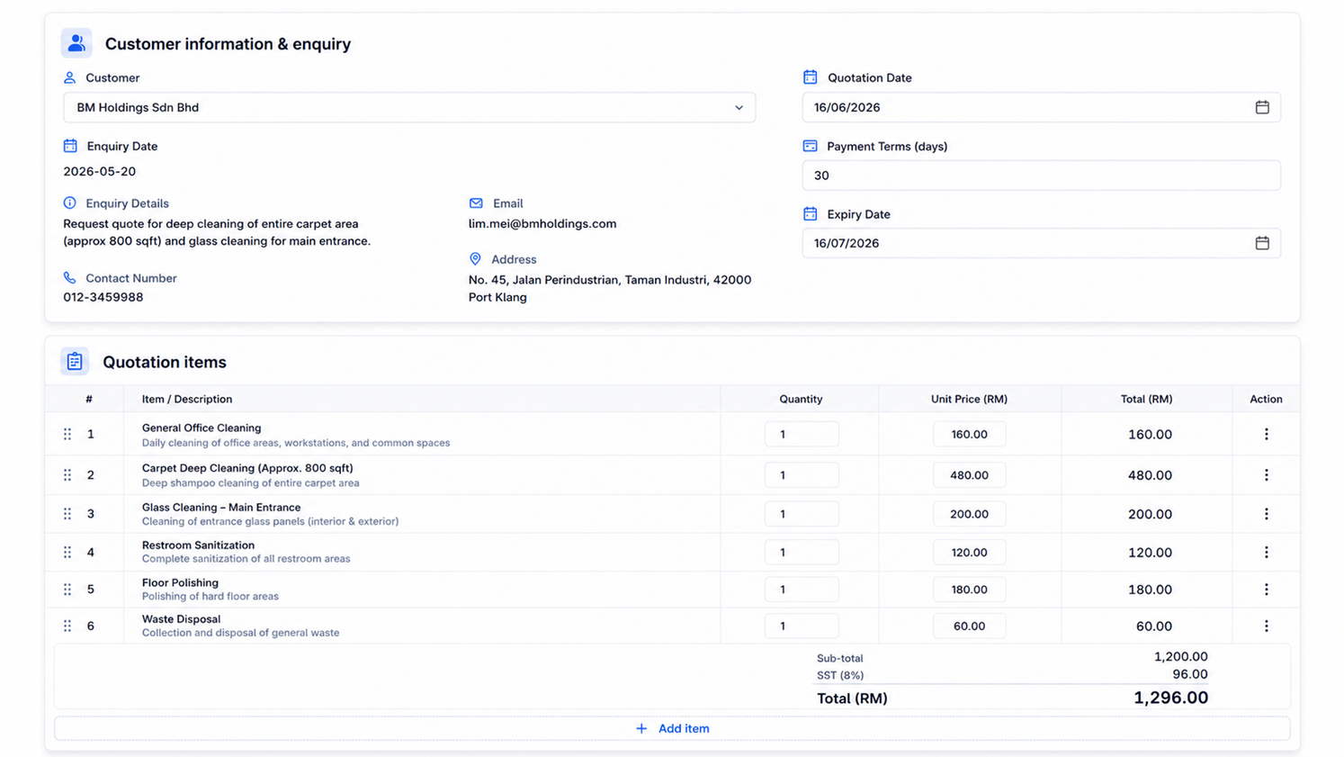Edit unit price 180.00 field
The image size is (1344, 757).
coord(969,590)
